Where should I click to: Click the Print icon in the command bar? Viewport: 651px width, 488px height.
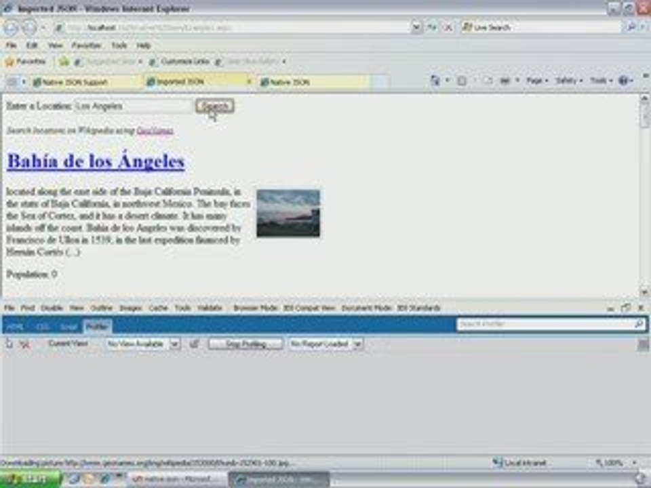coord(505,81)
